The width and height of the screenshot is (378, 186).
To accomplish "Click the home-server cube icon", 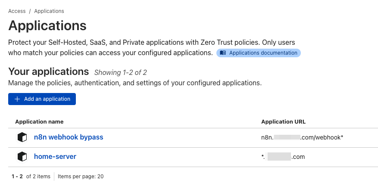I will coord(22,157).
